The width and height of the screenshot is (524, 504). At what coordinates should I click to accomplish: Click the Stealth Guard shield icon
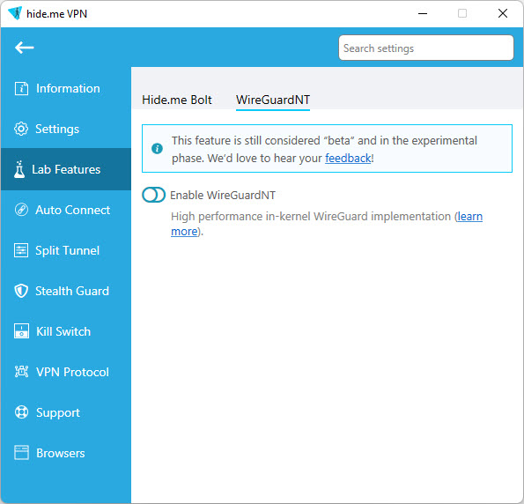[21, 291]
